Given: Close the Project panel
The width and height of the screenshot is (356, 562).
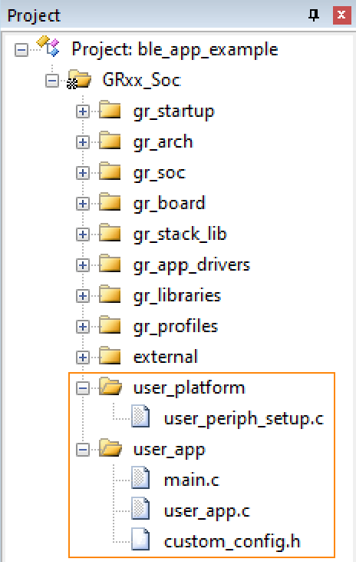Looking at the screenshot, I should point(341,15).
